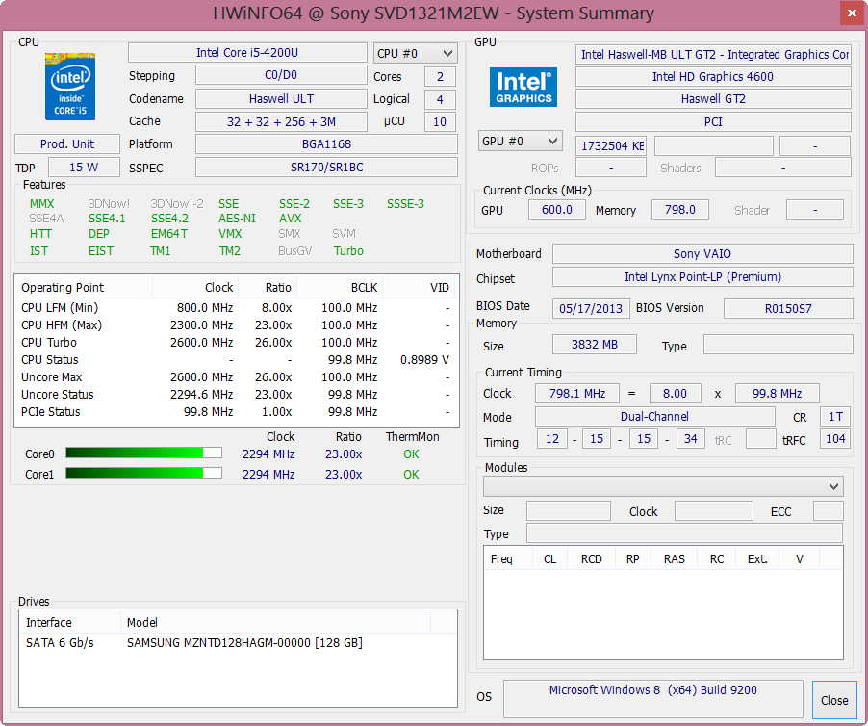Click the Memory Size field 3832 MB
Viewport: 868px width, 726px height.
[595, 345]
